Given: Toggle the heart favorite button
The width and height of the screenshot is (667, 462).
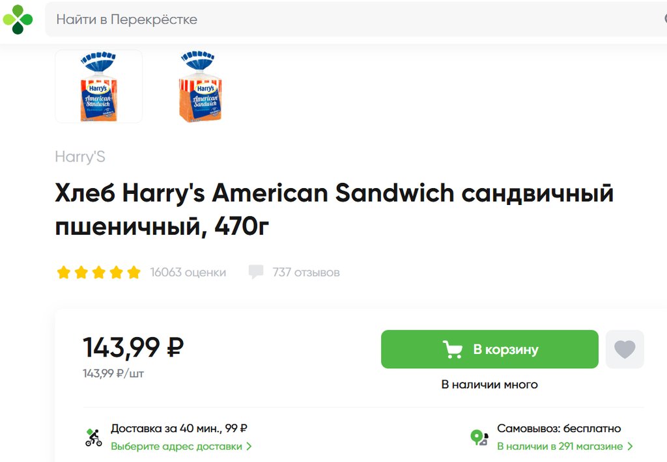Looking at the screenshot, I should tap(625, 349).
